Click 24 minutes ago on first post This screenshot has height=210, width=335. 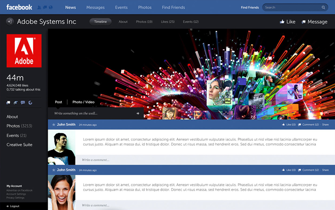(88, 125)
